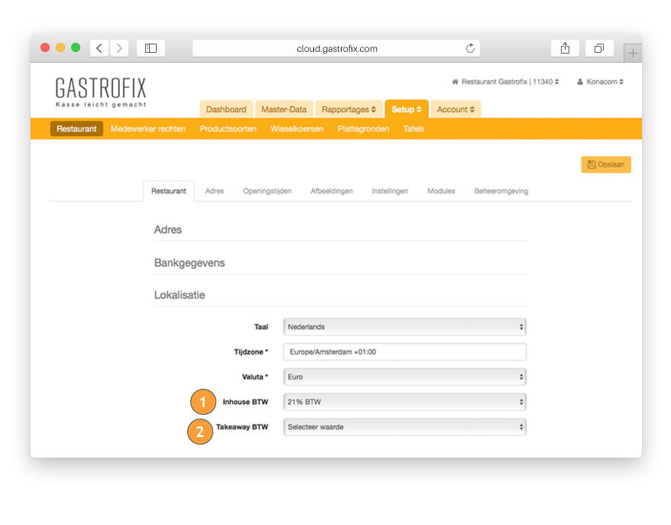Open the Takeaway BTW dropdown
671x525 pixels.
pyautogui.click(x=404, y=427)
